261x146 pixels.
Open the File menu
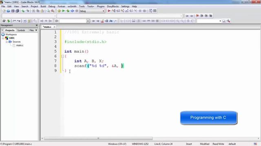point(3,6)
